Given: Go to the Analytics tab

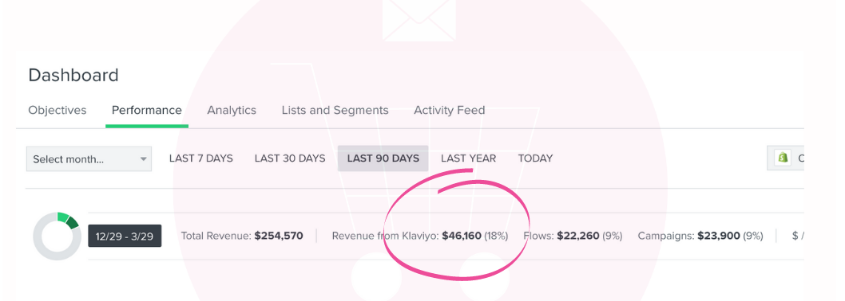Looking at the screenshot, I should [232, 110].
